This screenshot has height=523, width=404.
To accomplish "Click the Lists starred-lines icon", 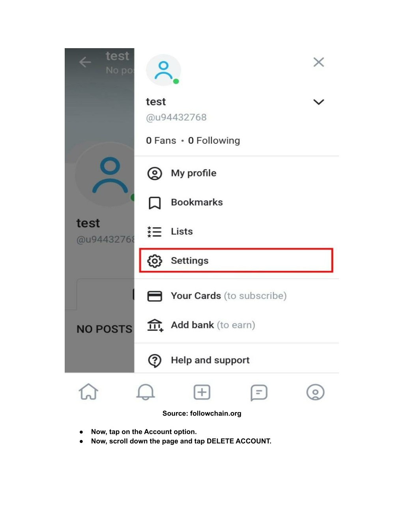I will (x=154, y=232).
